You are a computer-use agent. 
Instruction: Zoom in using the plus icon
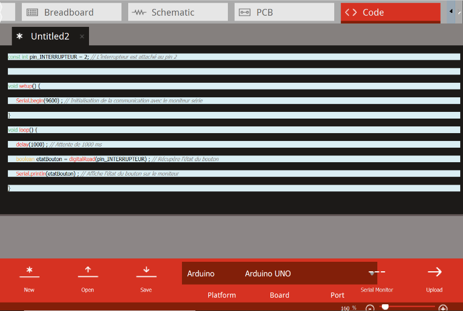443,308
